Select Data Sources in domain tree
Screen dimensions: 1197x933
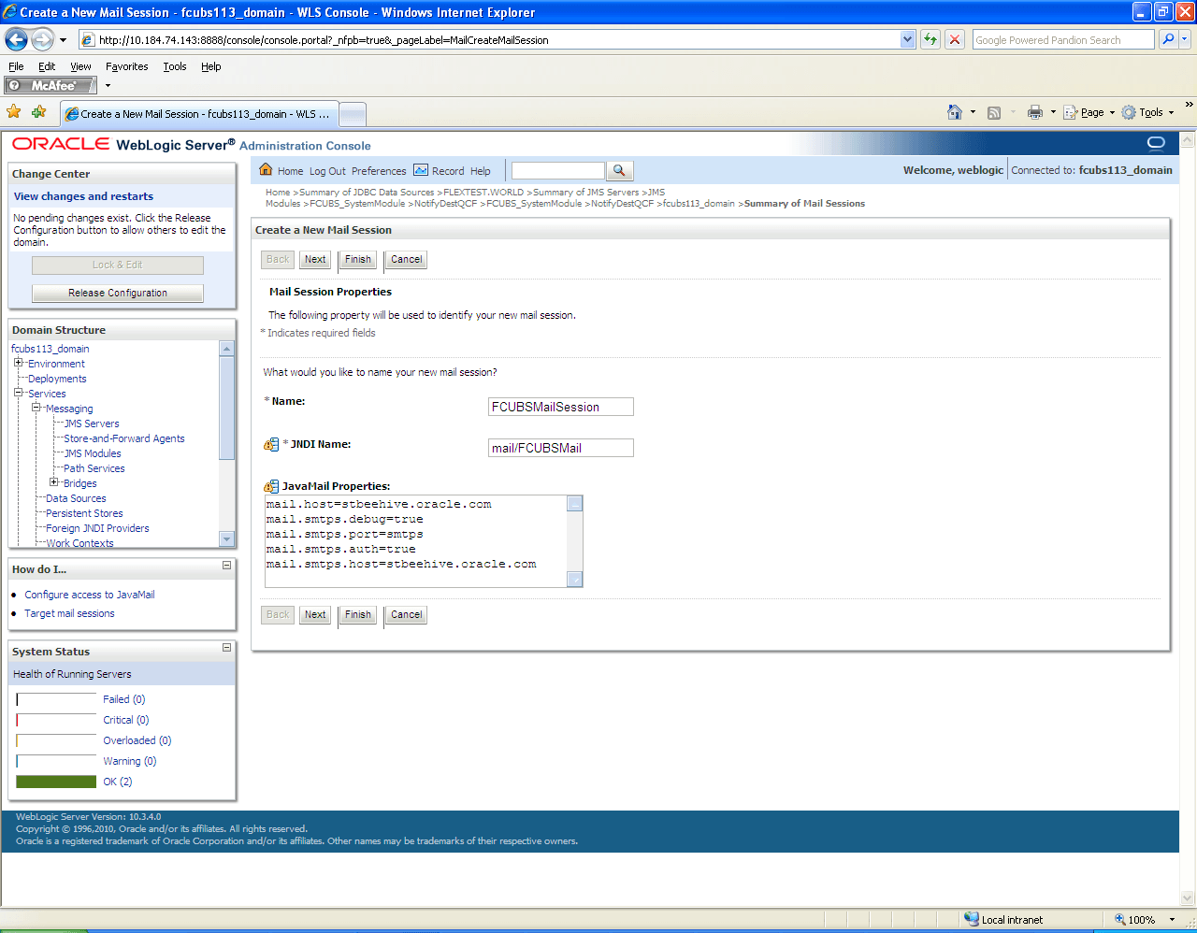coord(76,498)
